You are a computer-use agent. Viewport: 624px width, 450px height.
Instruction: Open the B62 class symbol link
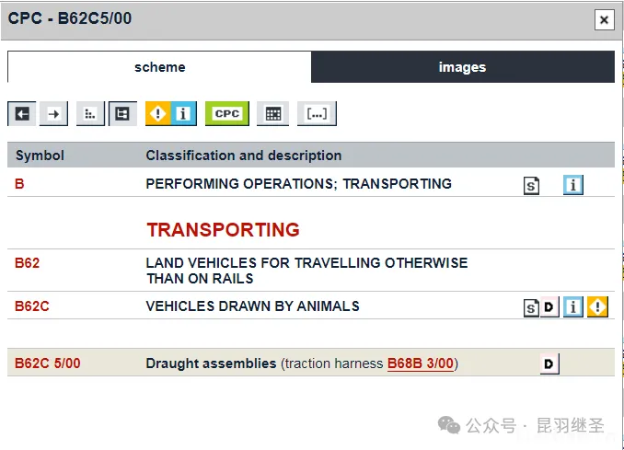click(x=27, y=263)
